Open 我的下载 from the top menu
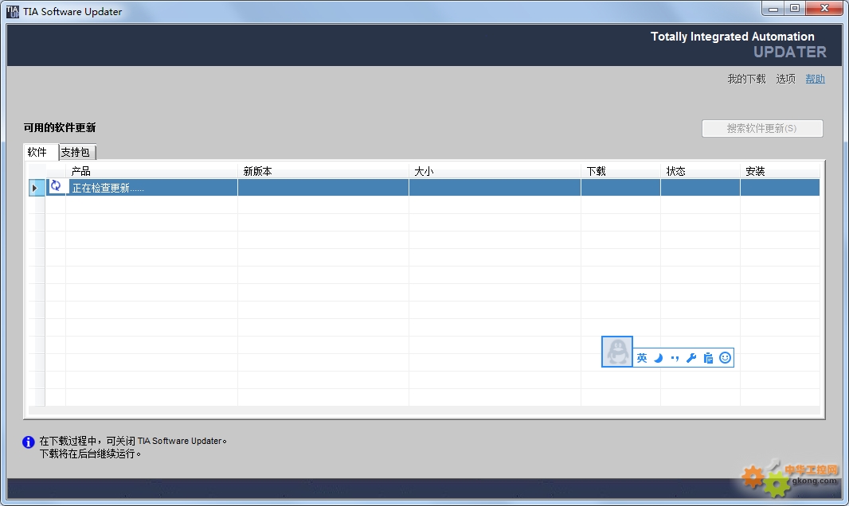Viewport: 849px width, 506px height. pyautogui.click(x=747, y=79)
